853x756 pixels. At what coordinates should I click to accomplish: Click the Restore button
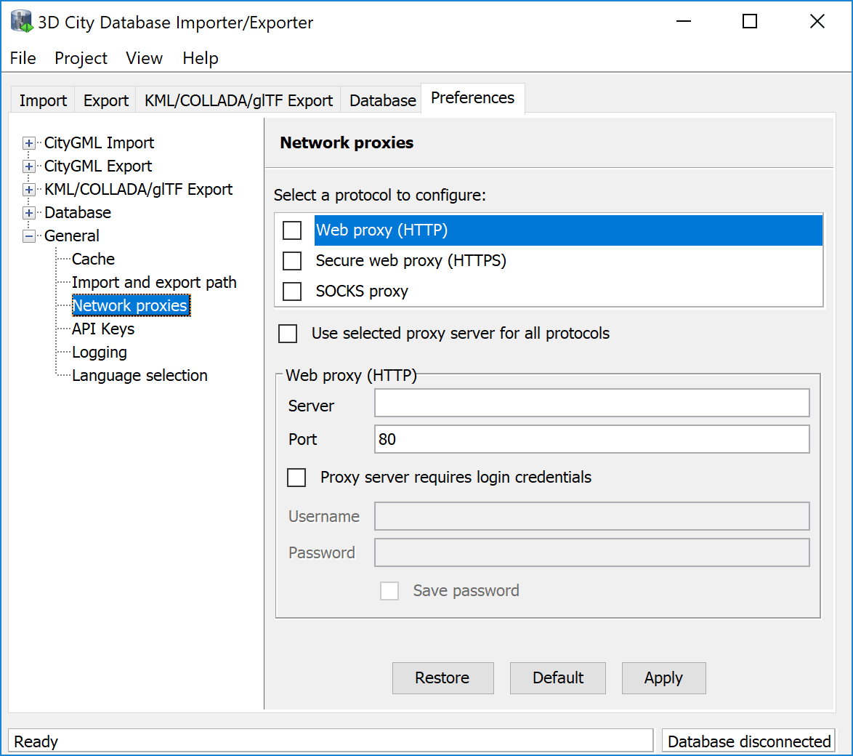point(442,677)
